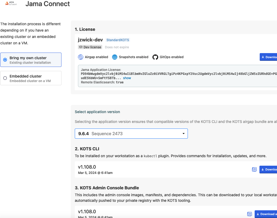Click the Jama Application License label
This screenshot has height=218, width=277.
coord(101,70)
